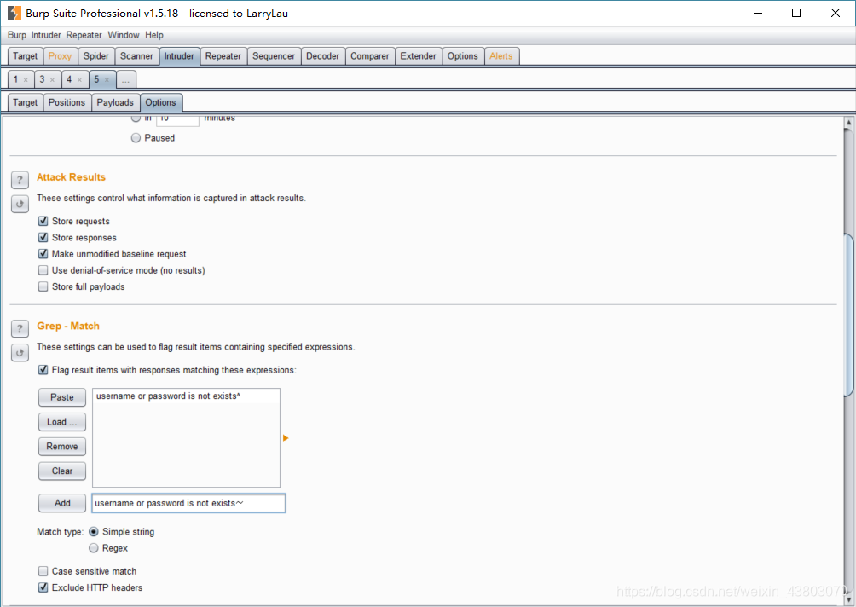Open the Help menu
The height and width of the screenshot is (607, 856).
154,35
